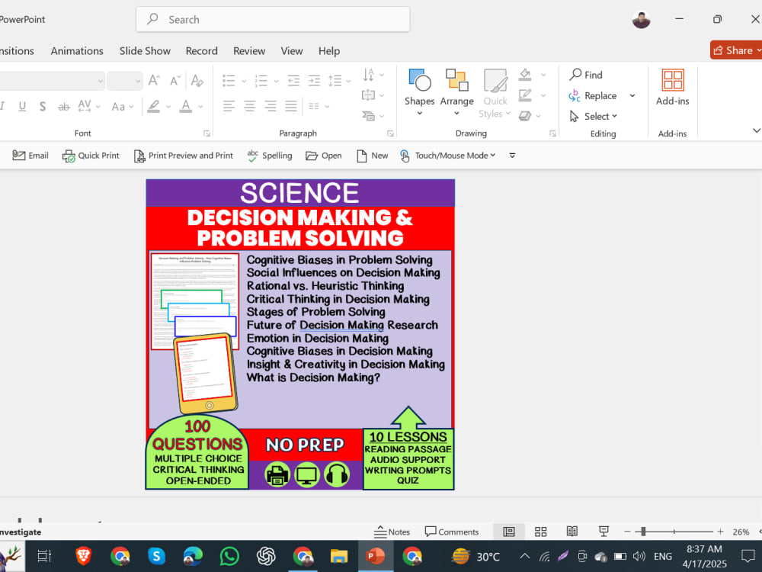762x572 pixels.
Task: Switch to Slide Sorter view
Action: coord(540,532)
